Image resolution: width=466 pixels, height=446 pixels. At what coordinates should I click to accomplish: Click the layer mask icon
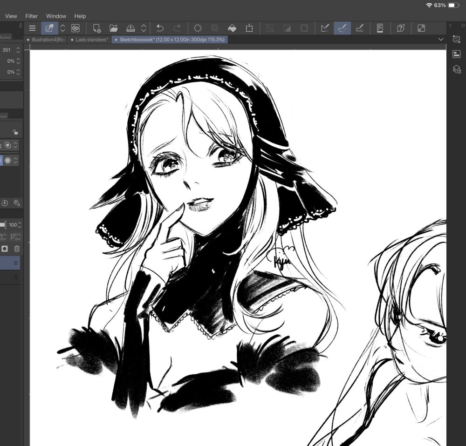tap(5, 249)
